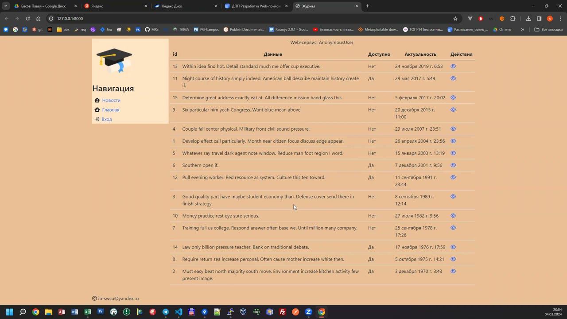Open Excel from the taskbar
This screenshot has width=567, height=319.
(88, 312)
